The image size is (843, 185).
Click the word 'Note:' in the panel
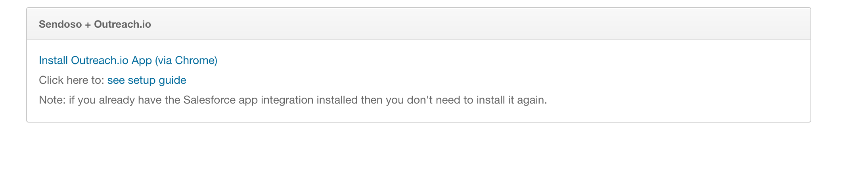pyautogui.click(x=52, y=100)
